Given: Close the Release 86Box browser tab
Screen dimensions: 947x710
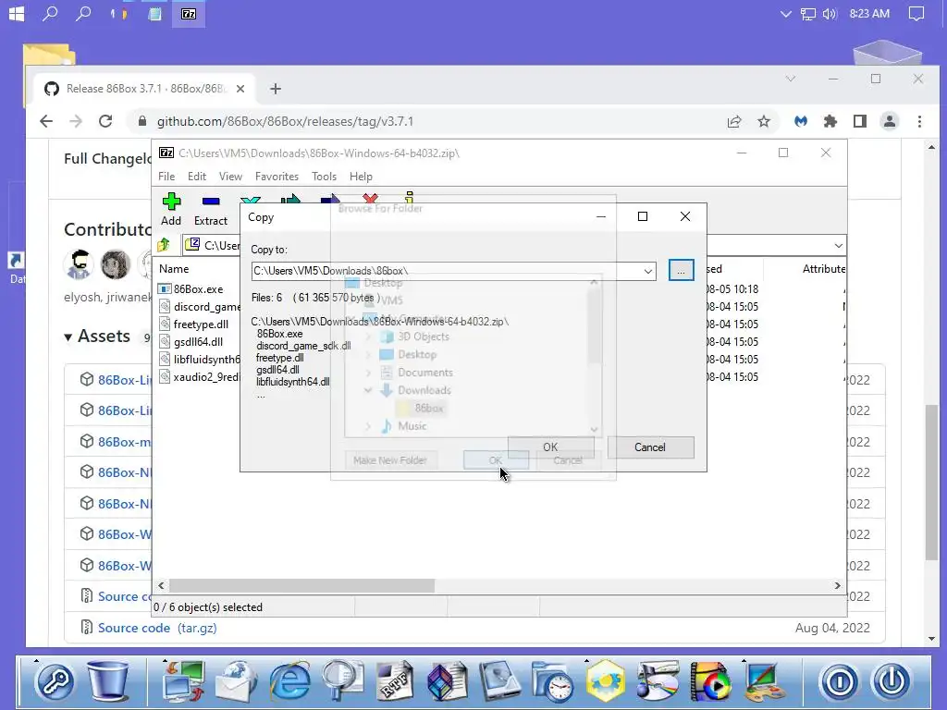Looking at the screenshot, I should click(x=240, y=89).
